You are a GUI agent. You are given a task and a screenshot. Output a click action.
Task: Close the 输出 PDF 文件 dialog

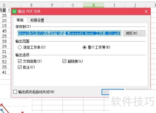click(146, 11)
